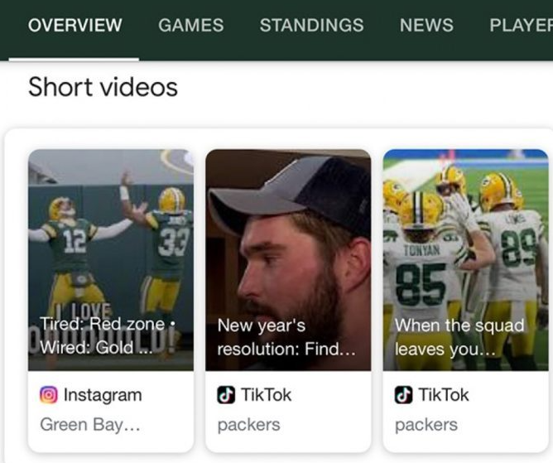Click packers name under New year's resolution card
553x463 pixels.
248,425
